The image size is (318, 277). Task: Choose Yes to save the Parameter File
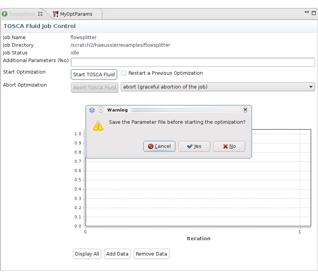[x=194, y=146]
